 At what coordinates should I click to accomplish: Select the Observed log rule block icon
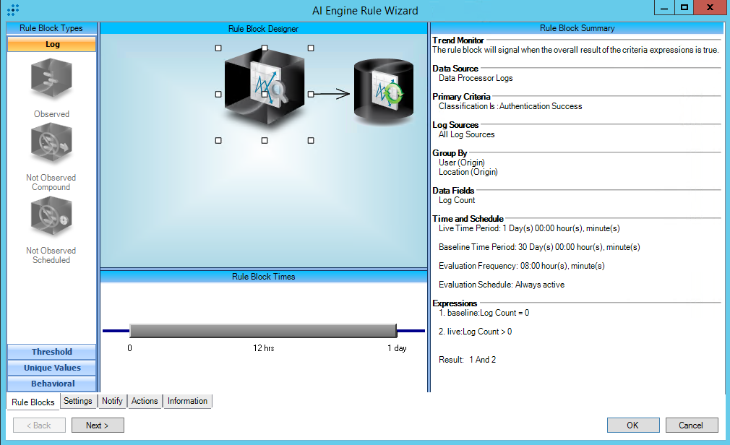coord(51,79)
